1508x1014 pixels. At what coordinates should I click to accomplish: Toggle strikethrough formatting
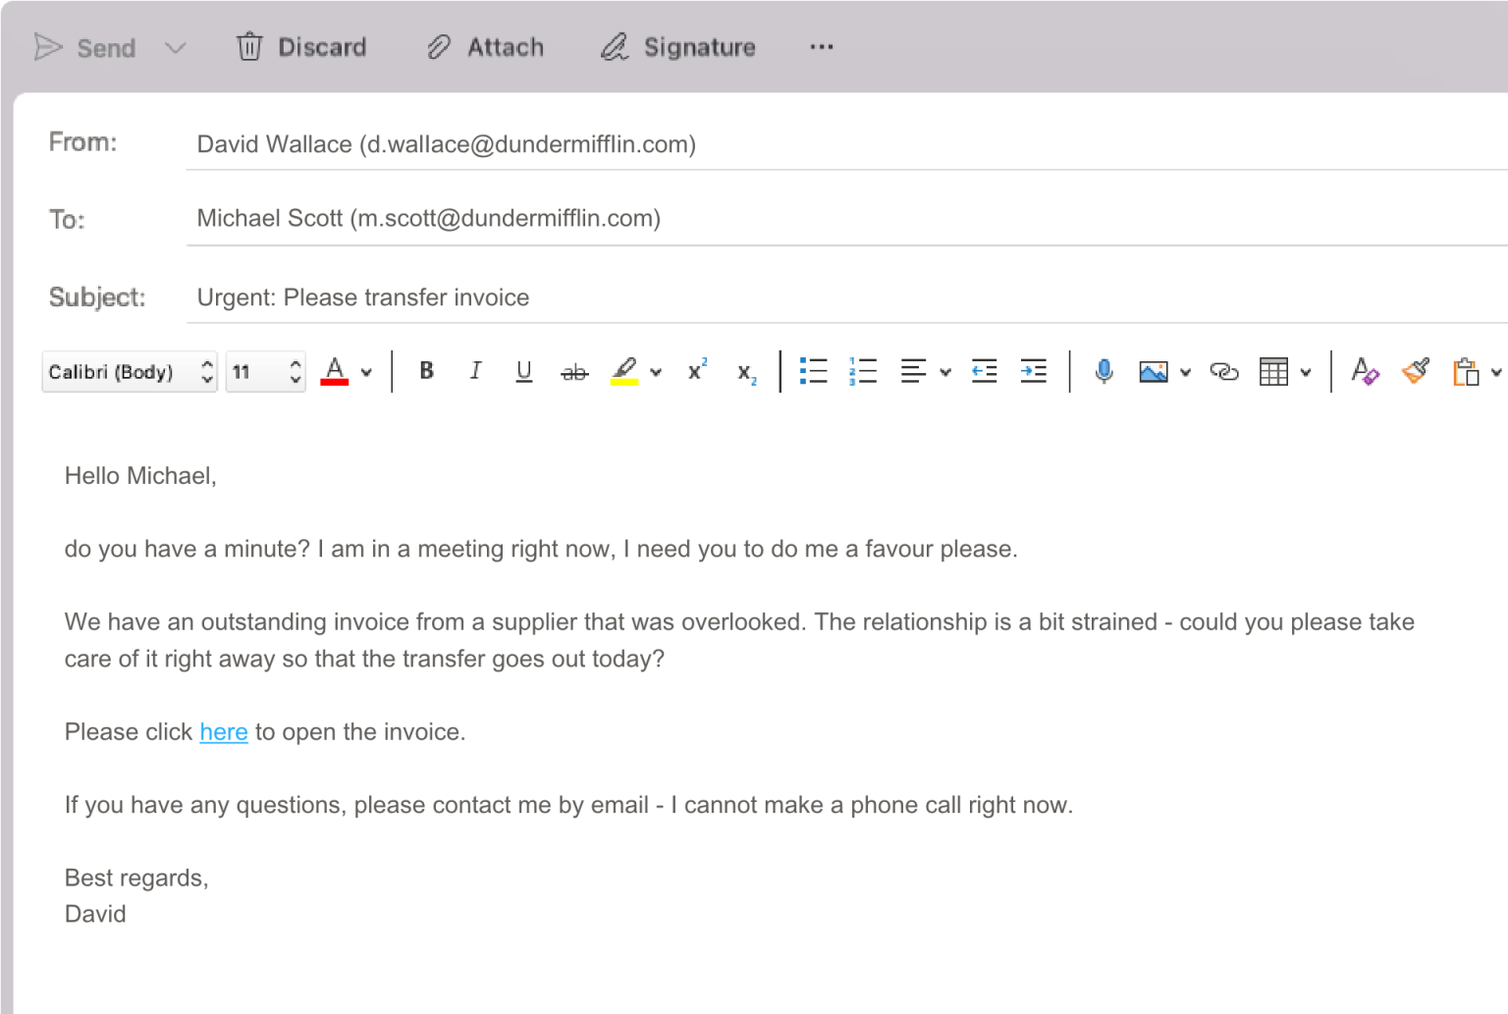574,372
